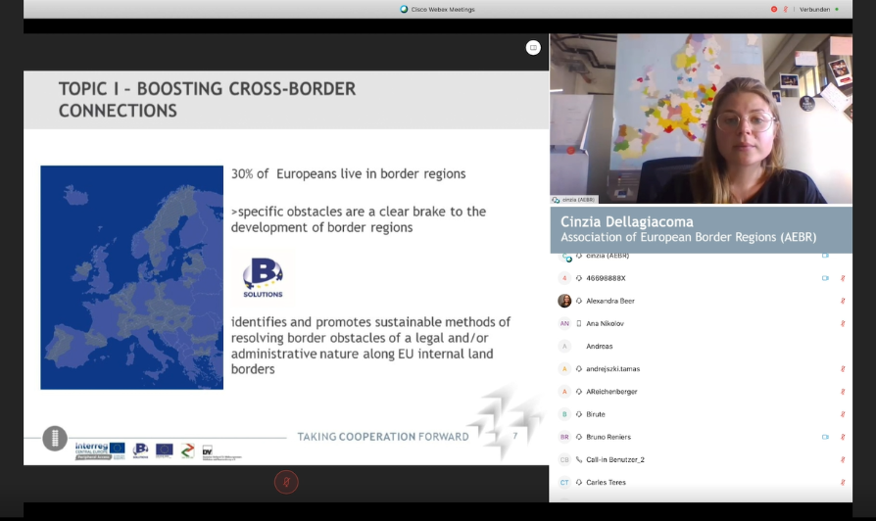This screenshot has height=521, width=876.
Task: Click the BR avatar of Bruno Reniers
Action: pyautogui.click(x=564, y=437)
